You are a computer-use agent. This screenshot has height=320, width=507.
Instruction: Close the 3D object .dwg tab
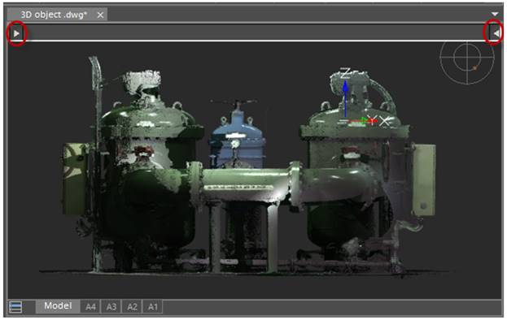(x=101, y=15)
